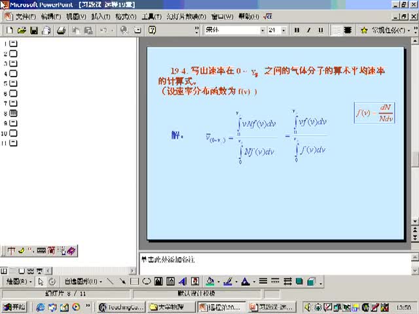Open the Tools (工具) menu

151,17
